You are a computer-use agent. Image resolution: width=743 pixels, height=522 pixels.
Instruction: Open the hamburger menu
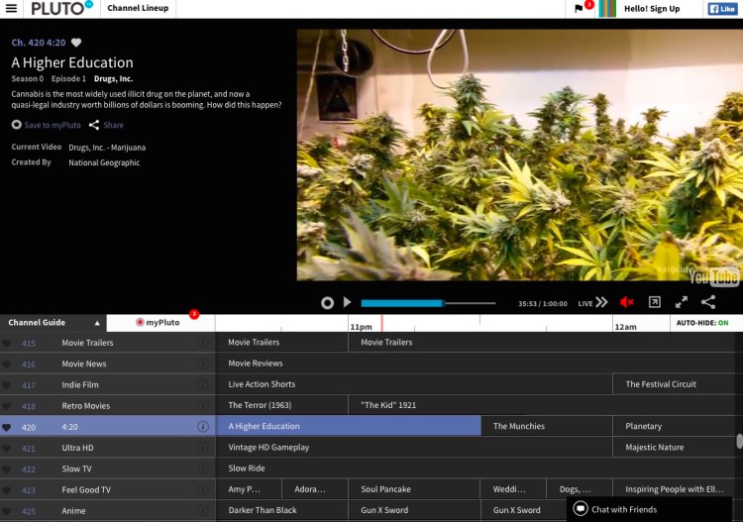11,9
